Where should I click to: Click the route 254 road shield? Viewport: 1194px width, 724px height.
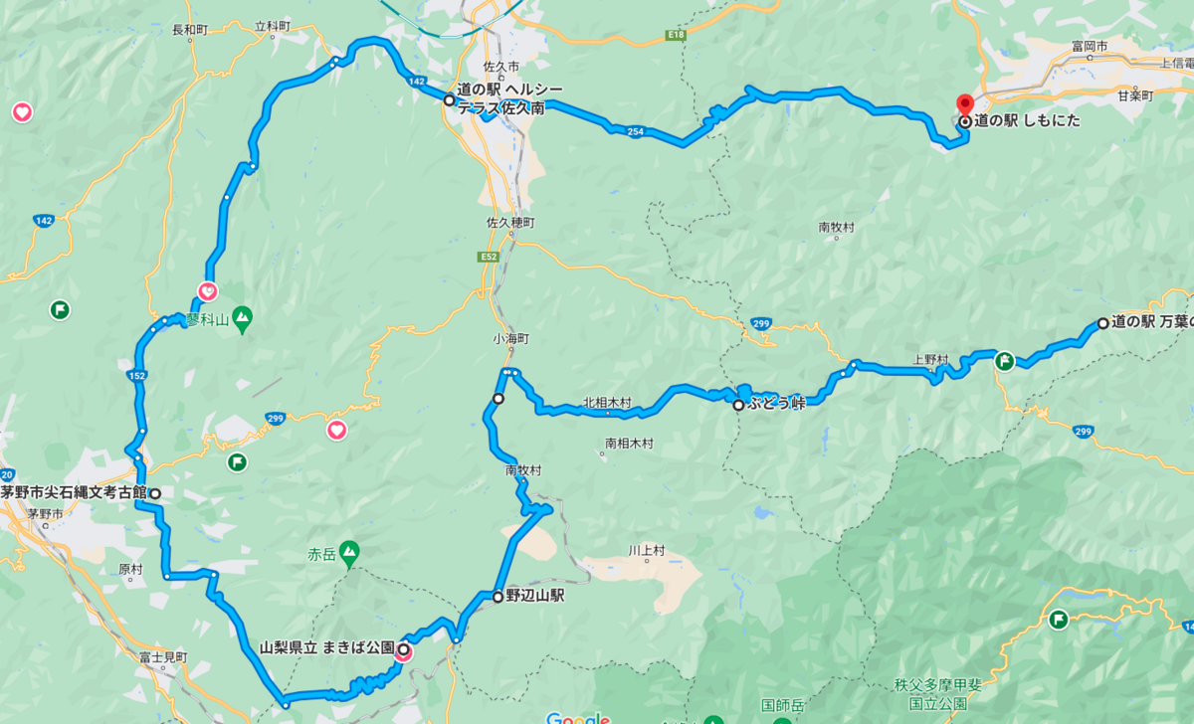point(635,131)
